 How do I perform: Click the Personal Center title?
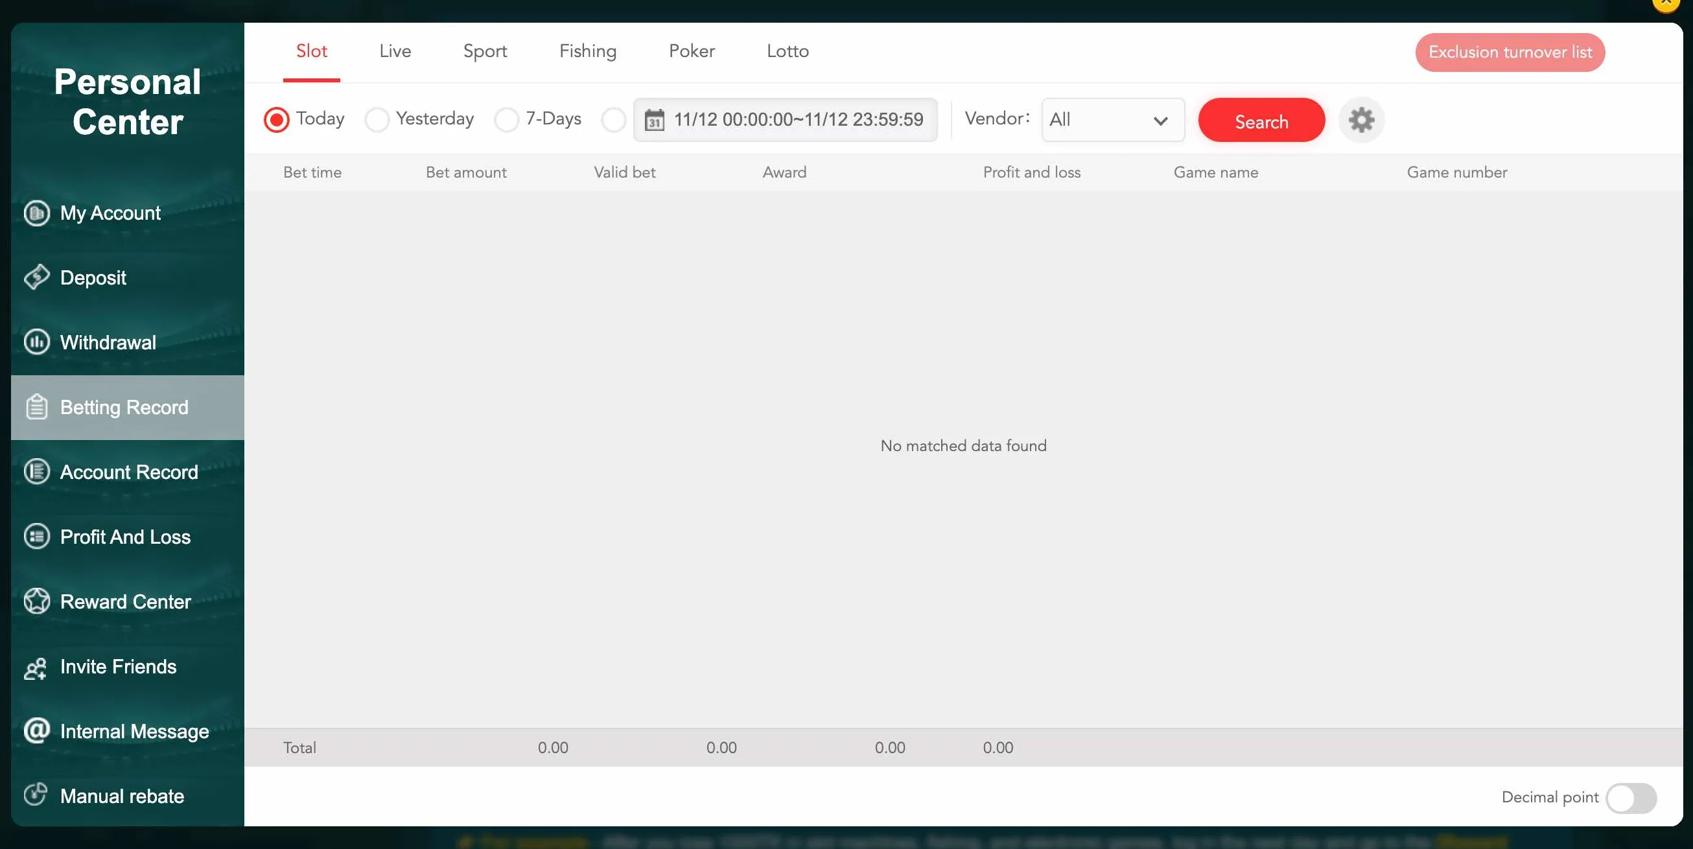(x=128, y=101)
